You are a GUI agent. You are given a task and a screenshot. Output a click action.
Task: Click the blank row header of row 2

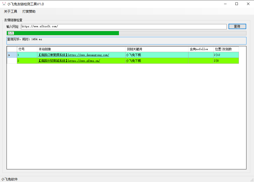pos(12,61)
